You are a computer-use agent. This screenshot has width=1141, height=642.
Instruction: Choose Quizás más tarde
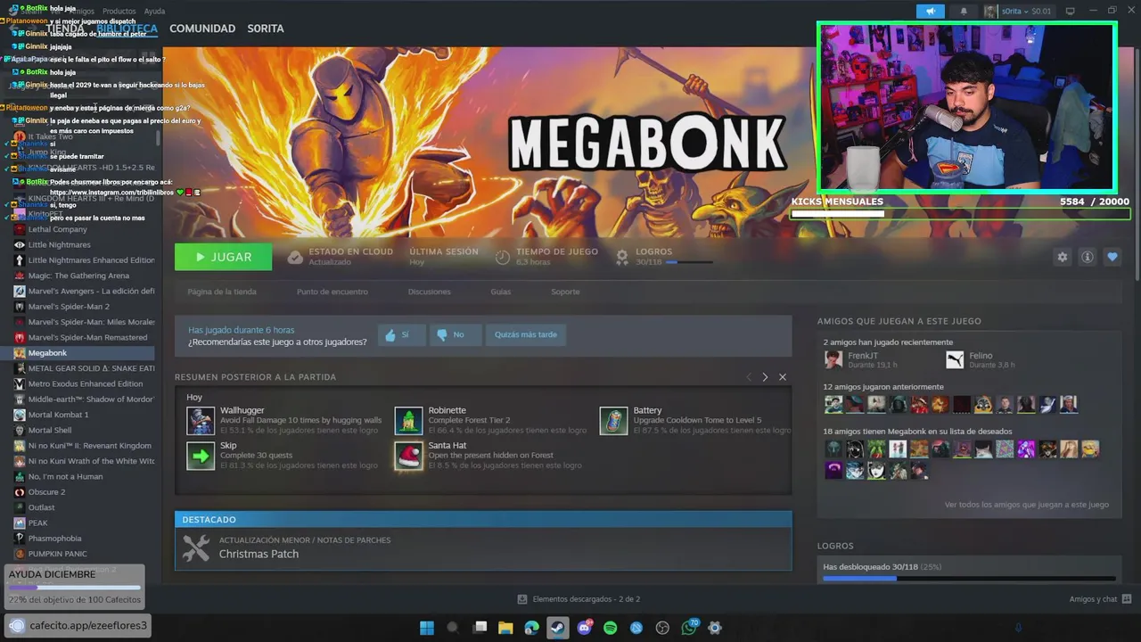525,334
